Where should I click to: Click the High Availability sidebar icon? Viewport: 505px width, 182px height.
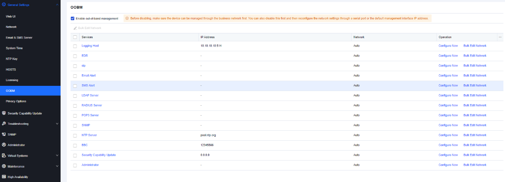coord(4,177)
